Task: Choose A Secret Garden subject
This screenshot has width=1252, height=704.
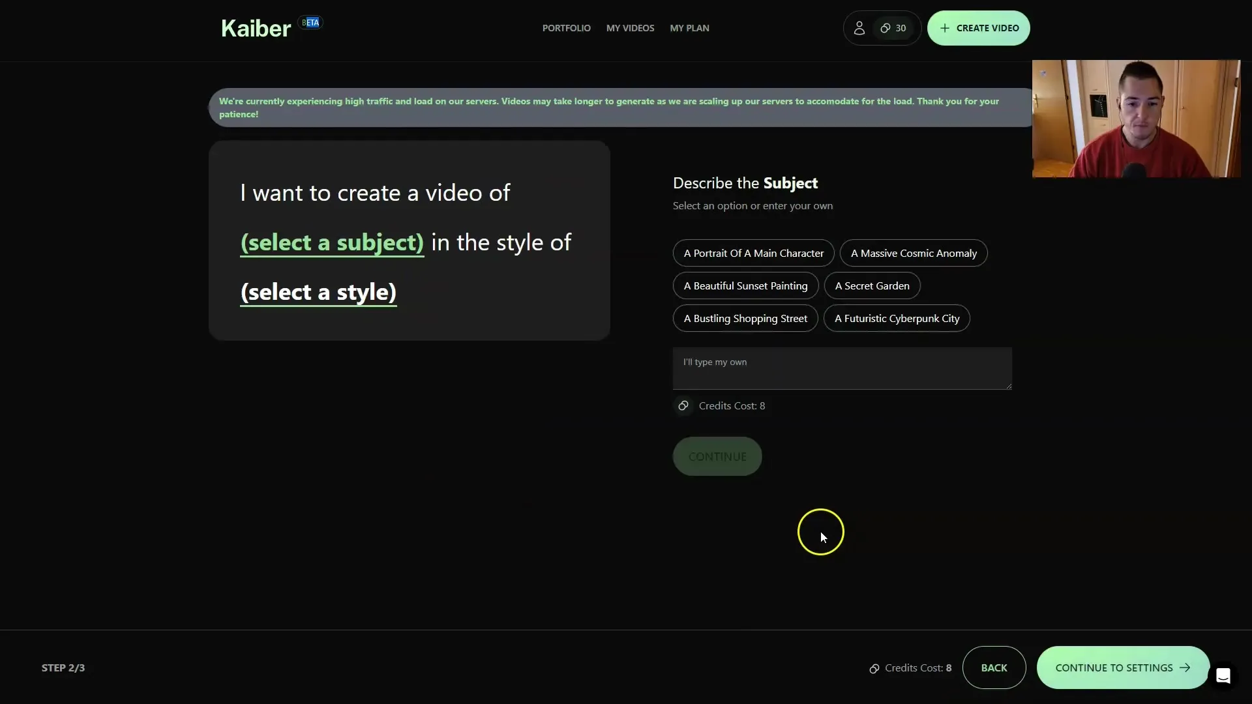Action: point(872,286)
